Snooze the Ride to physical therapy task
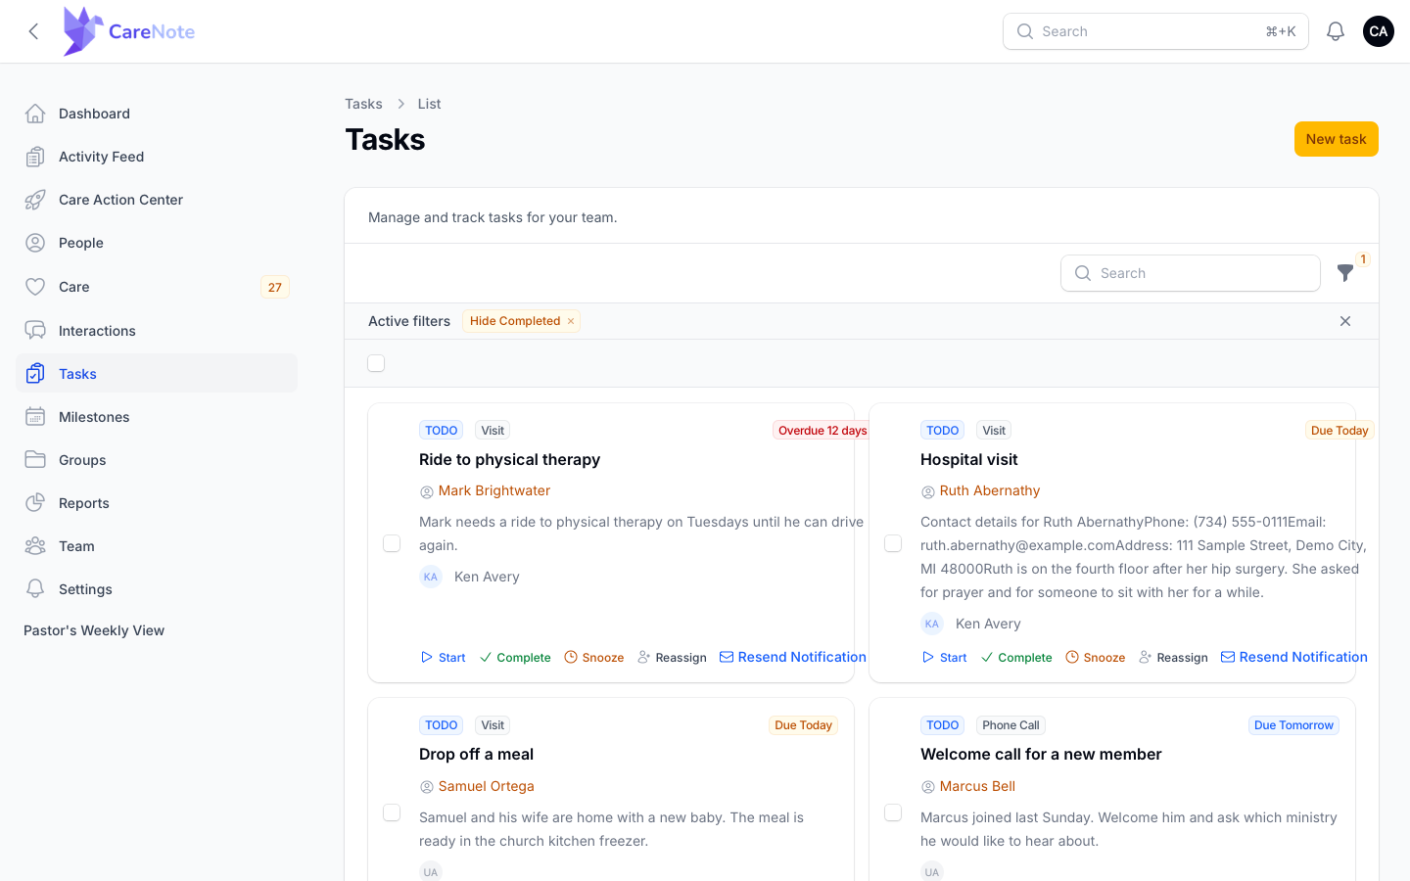This screenshot has width=1410, height=881. click(594, 658)
